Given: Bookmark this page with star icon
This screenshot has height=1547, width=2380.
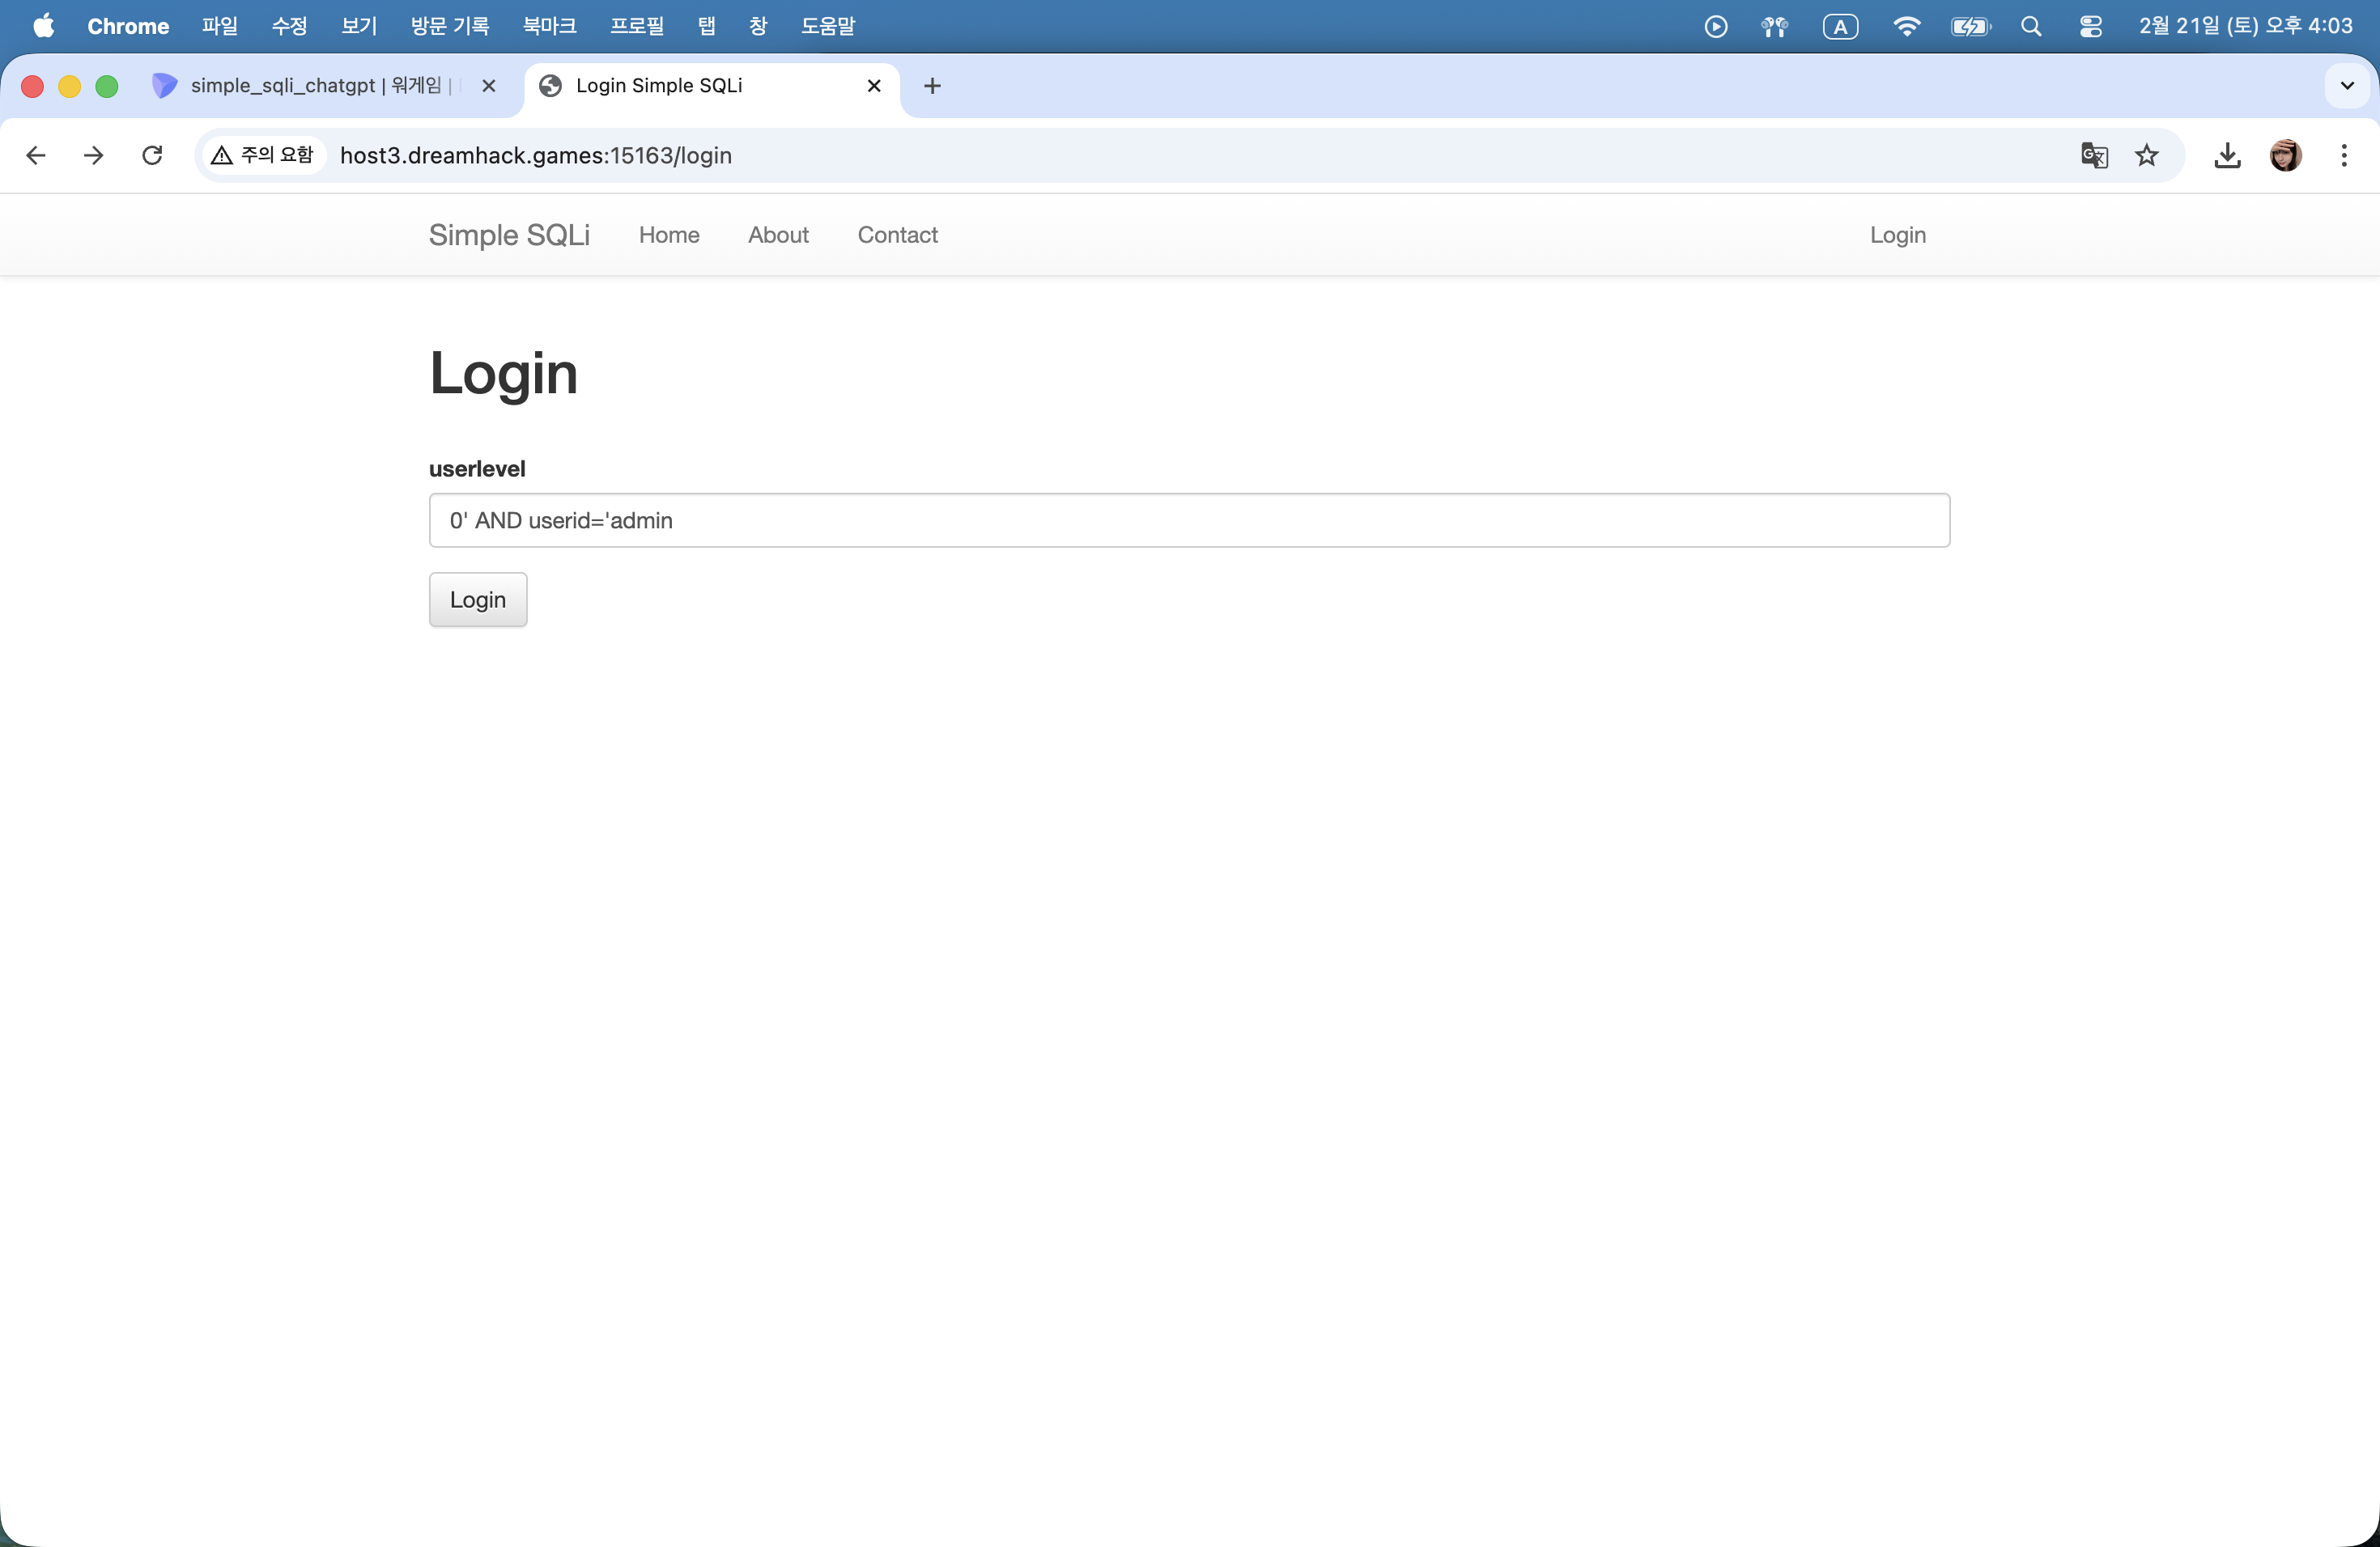Looking at the screenshot, I should [x=2146, y=155].
